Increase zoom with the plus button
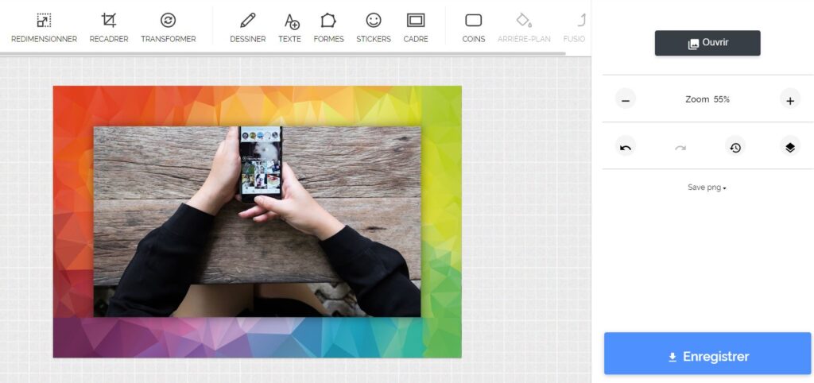This screenshot has height=383, width=814. pyautogui.click(x=790, y=100)
